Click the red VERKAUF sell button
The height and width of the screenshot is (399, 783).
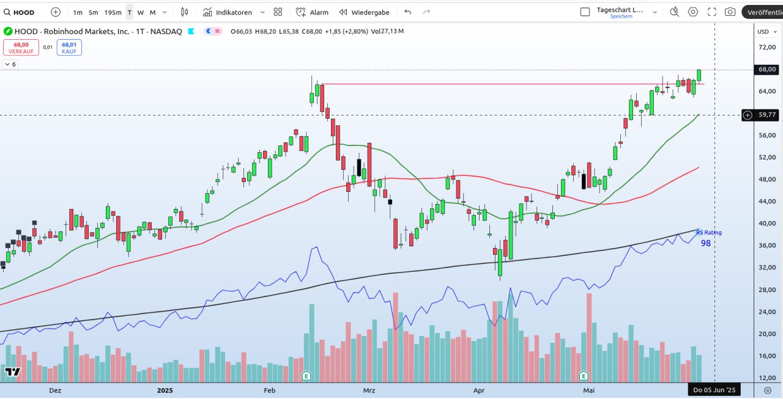pyautogui.click(x=21, y=48)
